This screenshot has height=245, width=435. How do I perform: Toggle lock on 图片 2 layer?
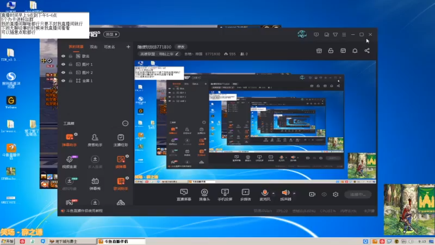coord(71,72)
